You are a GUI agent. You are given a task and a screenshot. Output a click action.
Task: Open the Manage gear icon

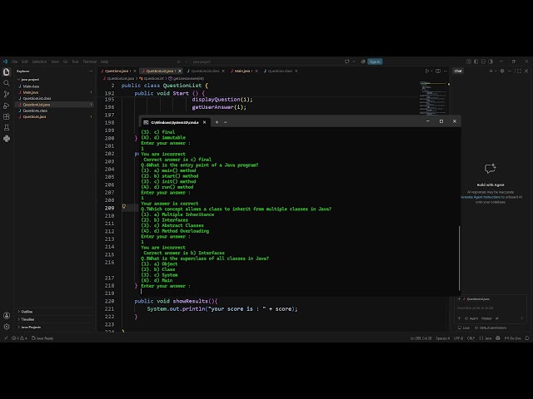click(x=7, y=327)
